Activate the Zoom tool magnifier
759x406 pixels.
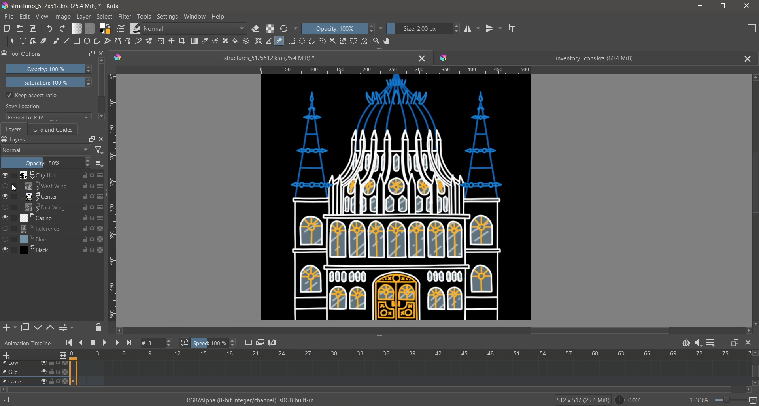coord(377,41)
